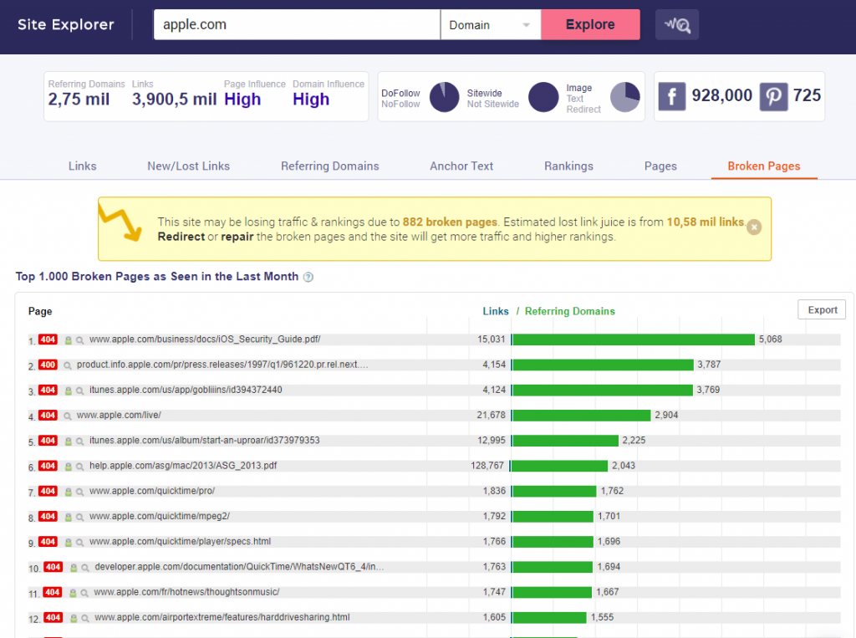Open the help.apple.com ASG_2013.pdf link
The image size is (856, 638).
(183, 466)
